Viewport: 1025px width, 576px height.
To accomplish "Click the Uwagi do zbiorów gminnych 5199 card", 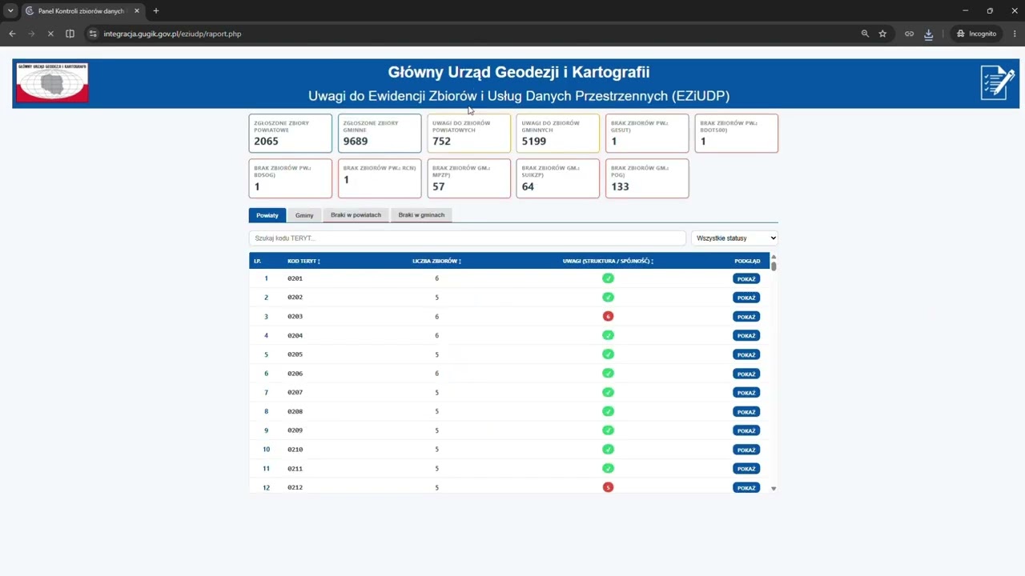I will click(558, 134).
